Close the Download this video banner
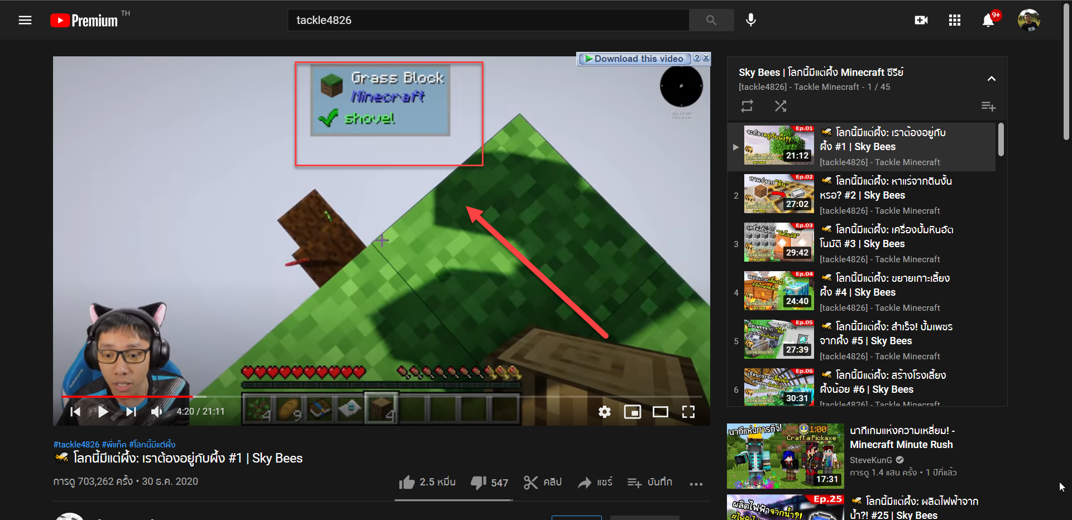The width and height of the screenshot is (1072, 520). pos(706,58)
